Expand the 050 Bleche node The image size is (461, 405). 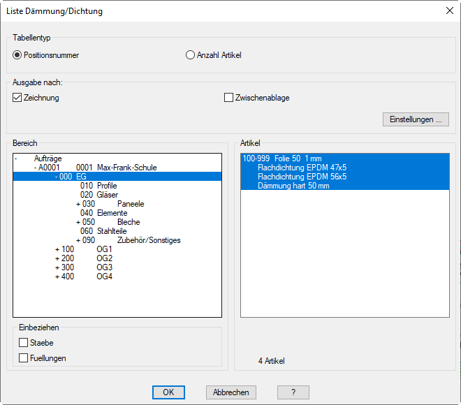point(78,222)
